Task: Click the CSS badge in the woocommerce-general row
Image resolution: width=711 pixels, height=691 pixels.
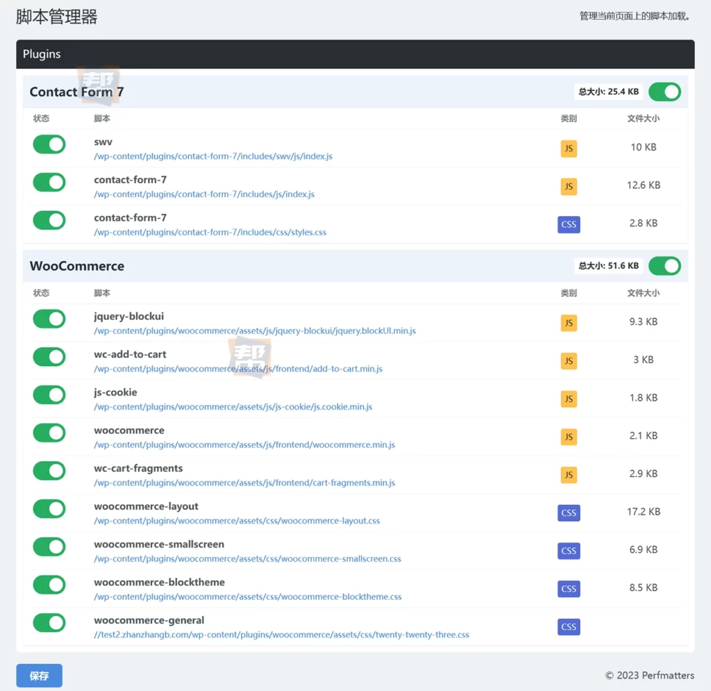Action: click(569, 627)
